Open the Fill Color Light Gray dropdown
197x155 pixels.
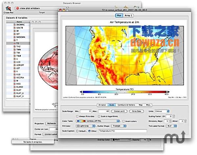pyautogui.click(x=87, y=126)
